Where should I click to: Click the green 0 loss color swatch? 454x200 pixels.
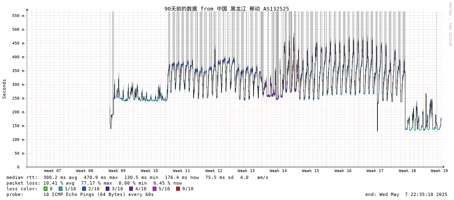click(45, 189)
